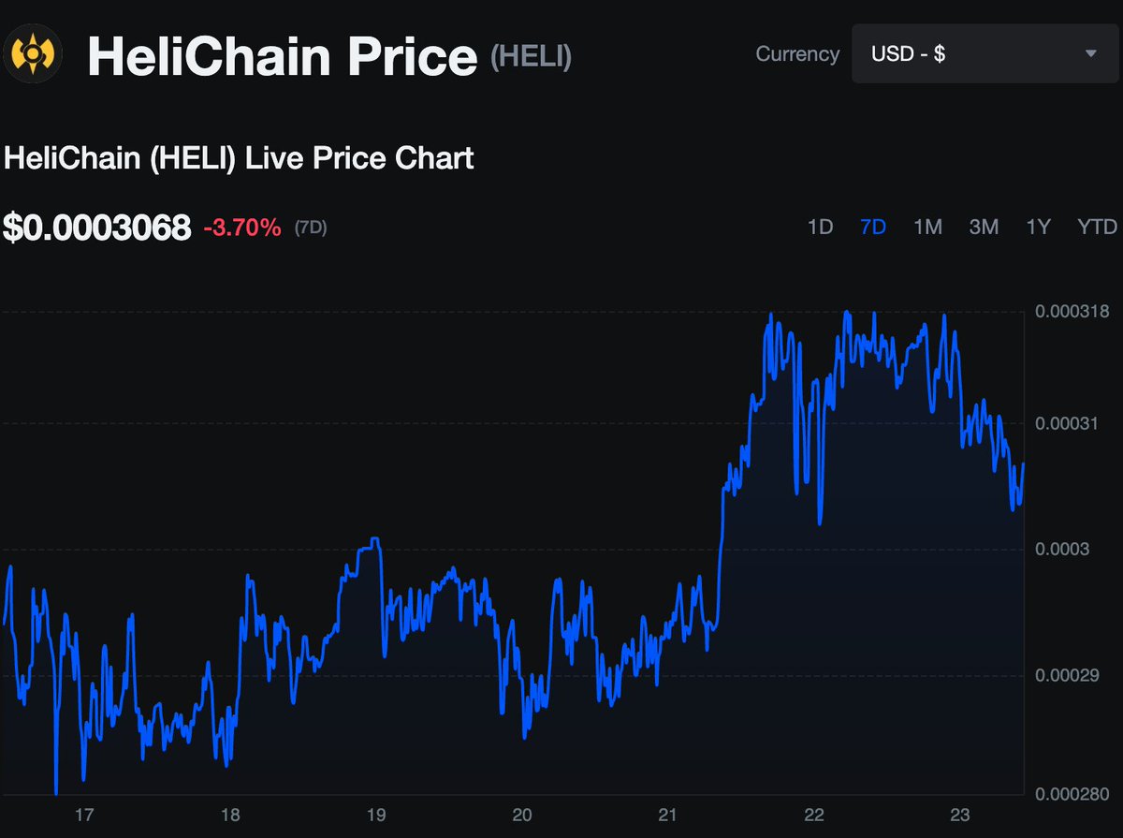This screenshot has width=1123, height=838.
Task: Show the 1Y price history
Action: pyautogui.click(x=1038, y=227)
